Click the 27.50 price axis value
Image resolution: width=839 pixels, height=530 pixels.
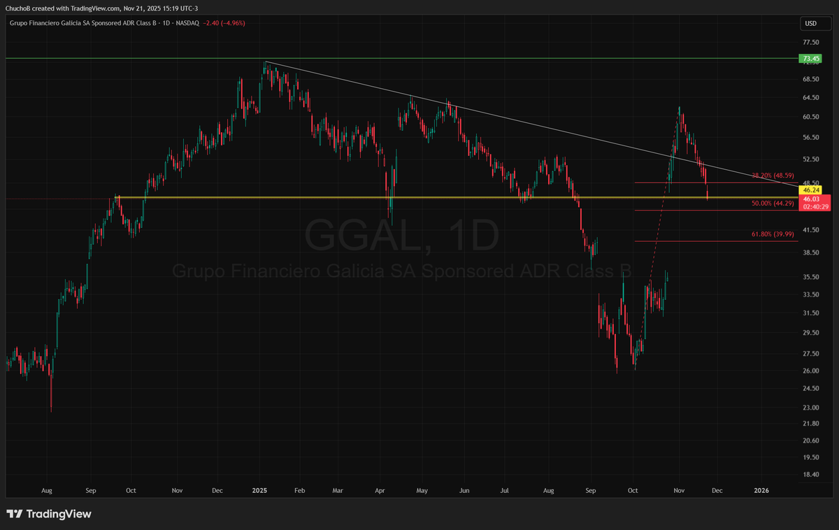pos(812,354)
